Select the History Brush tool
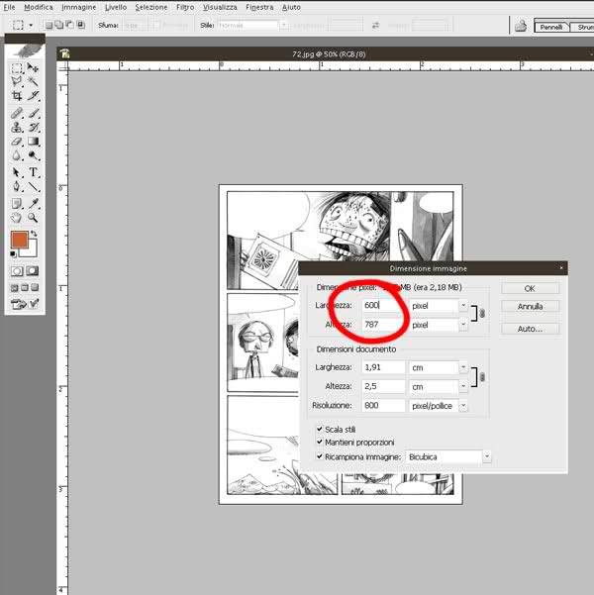594x595 pixels. (x=33, y=127)
